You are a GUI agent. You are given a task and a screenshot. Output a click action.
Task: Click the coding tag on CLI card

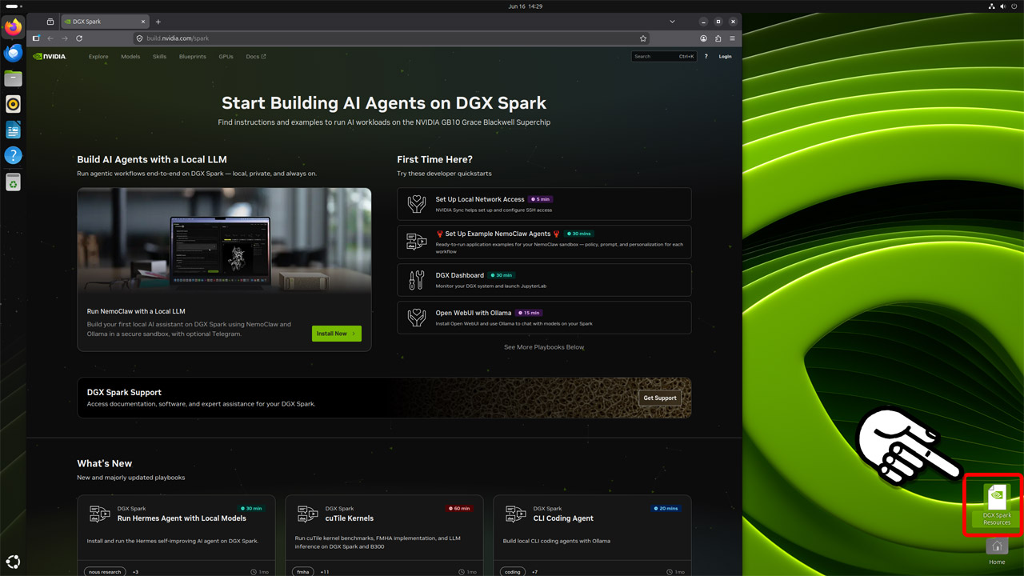513,572
